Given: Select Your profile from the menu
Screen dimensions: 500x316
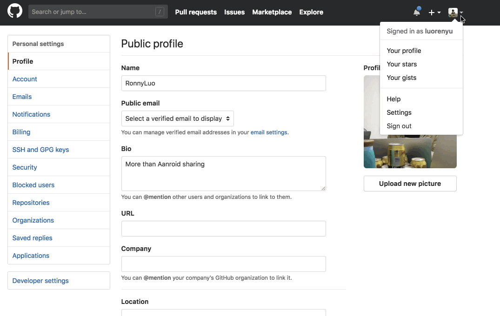Looking at the screenshot, I should click(x=404, y=51).
